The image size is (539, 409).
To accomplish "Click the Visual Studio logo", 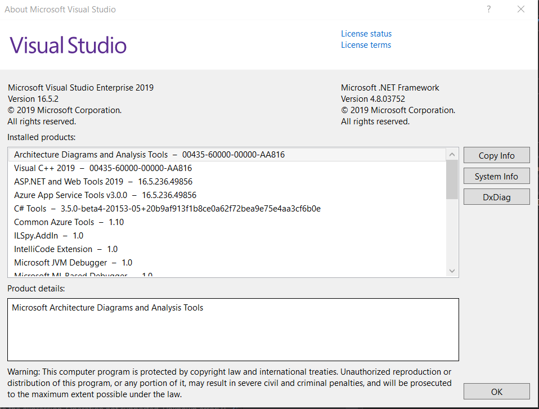I will click(68, 46).
